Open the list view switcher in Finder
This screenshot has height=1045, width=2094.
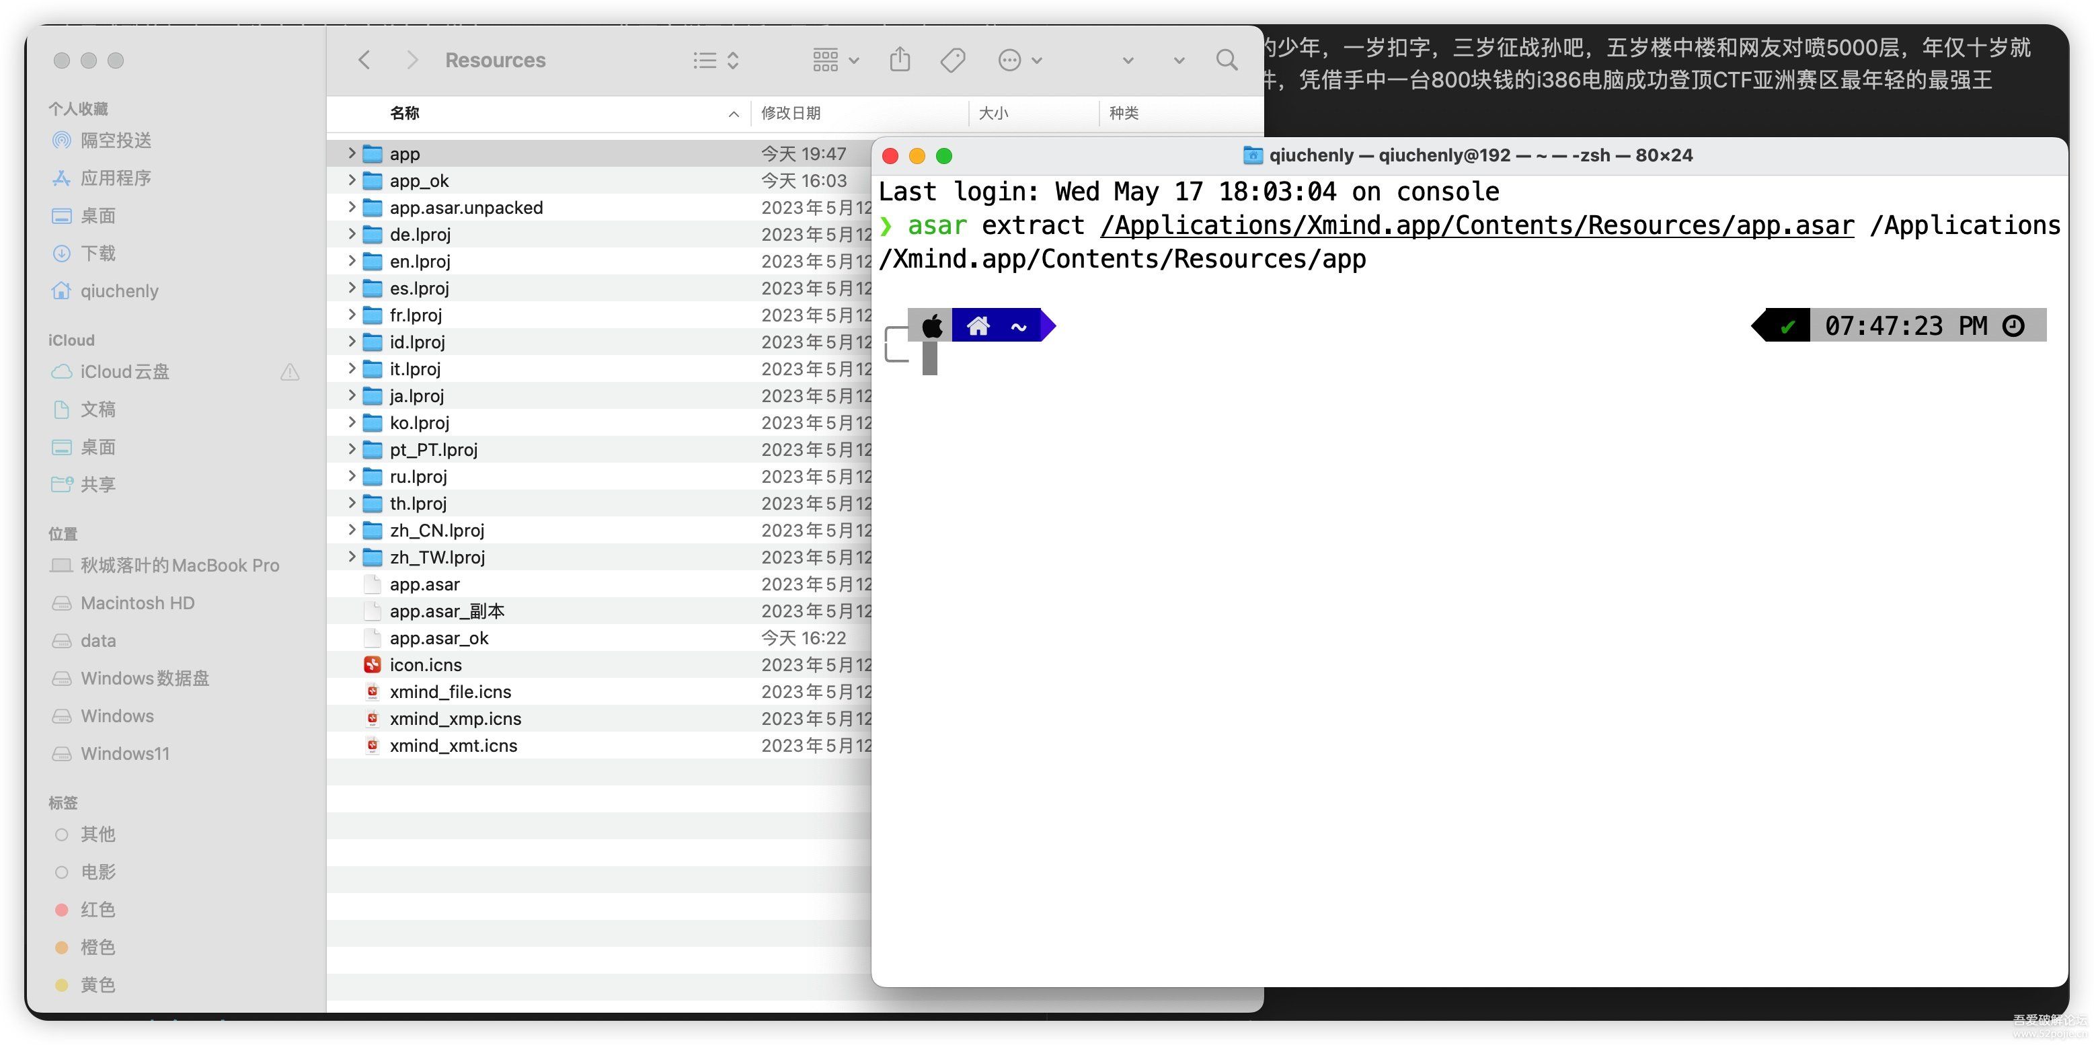pyautogui.click(x=715, y=60)
